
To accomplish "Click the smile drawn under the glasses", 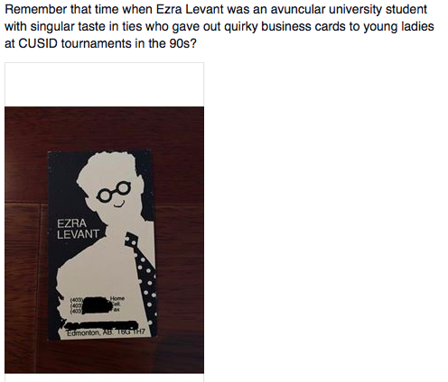I will (x=118, y=205).
